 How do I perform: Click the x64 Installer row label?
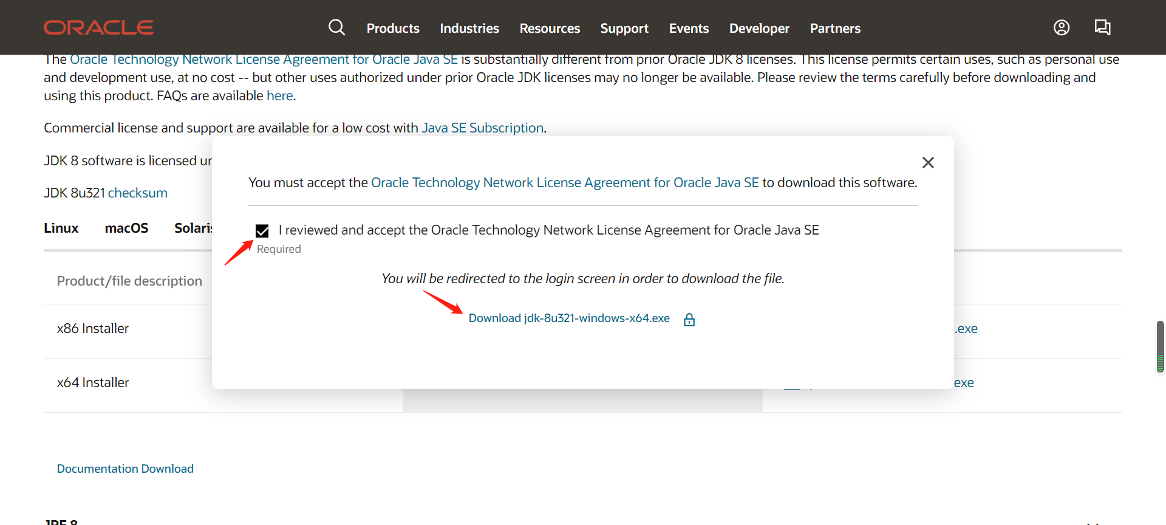[93, 383]
